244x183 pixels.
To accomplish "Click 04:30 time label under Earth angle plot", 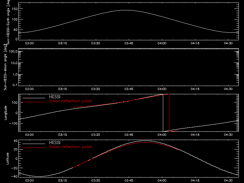I will (228, 43).
